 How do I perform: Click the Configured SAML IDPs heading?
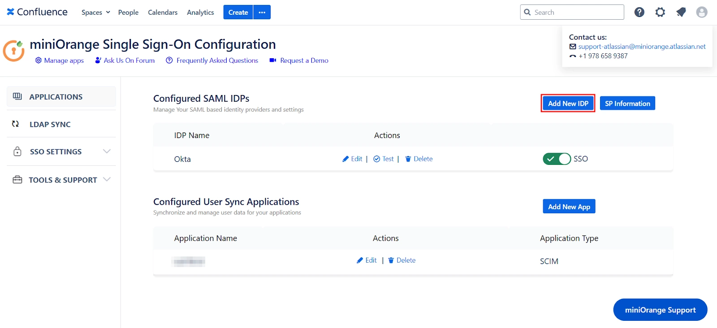(x=201, y=98)
